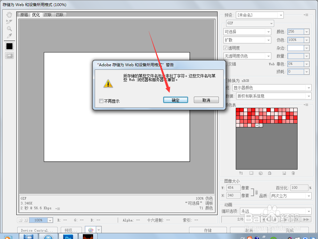Open the 损耗 lossy dropdown arrow

tap(306, 72)
